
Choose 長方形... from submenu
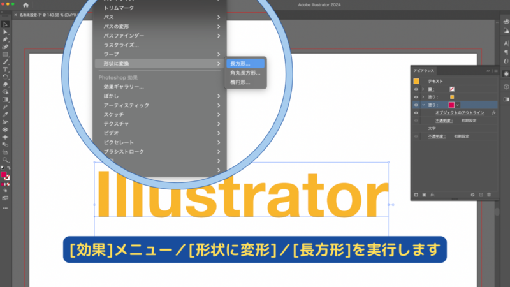click(245, 64)
